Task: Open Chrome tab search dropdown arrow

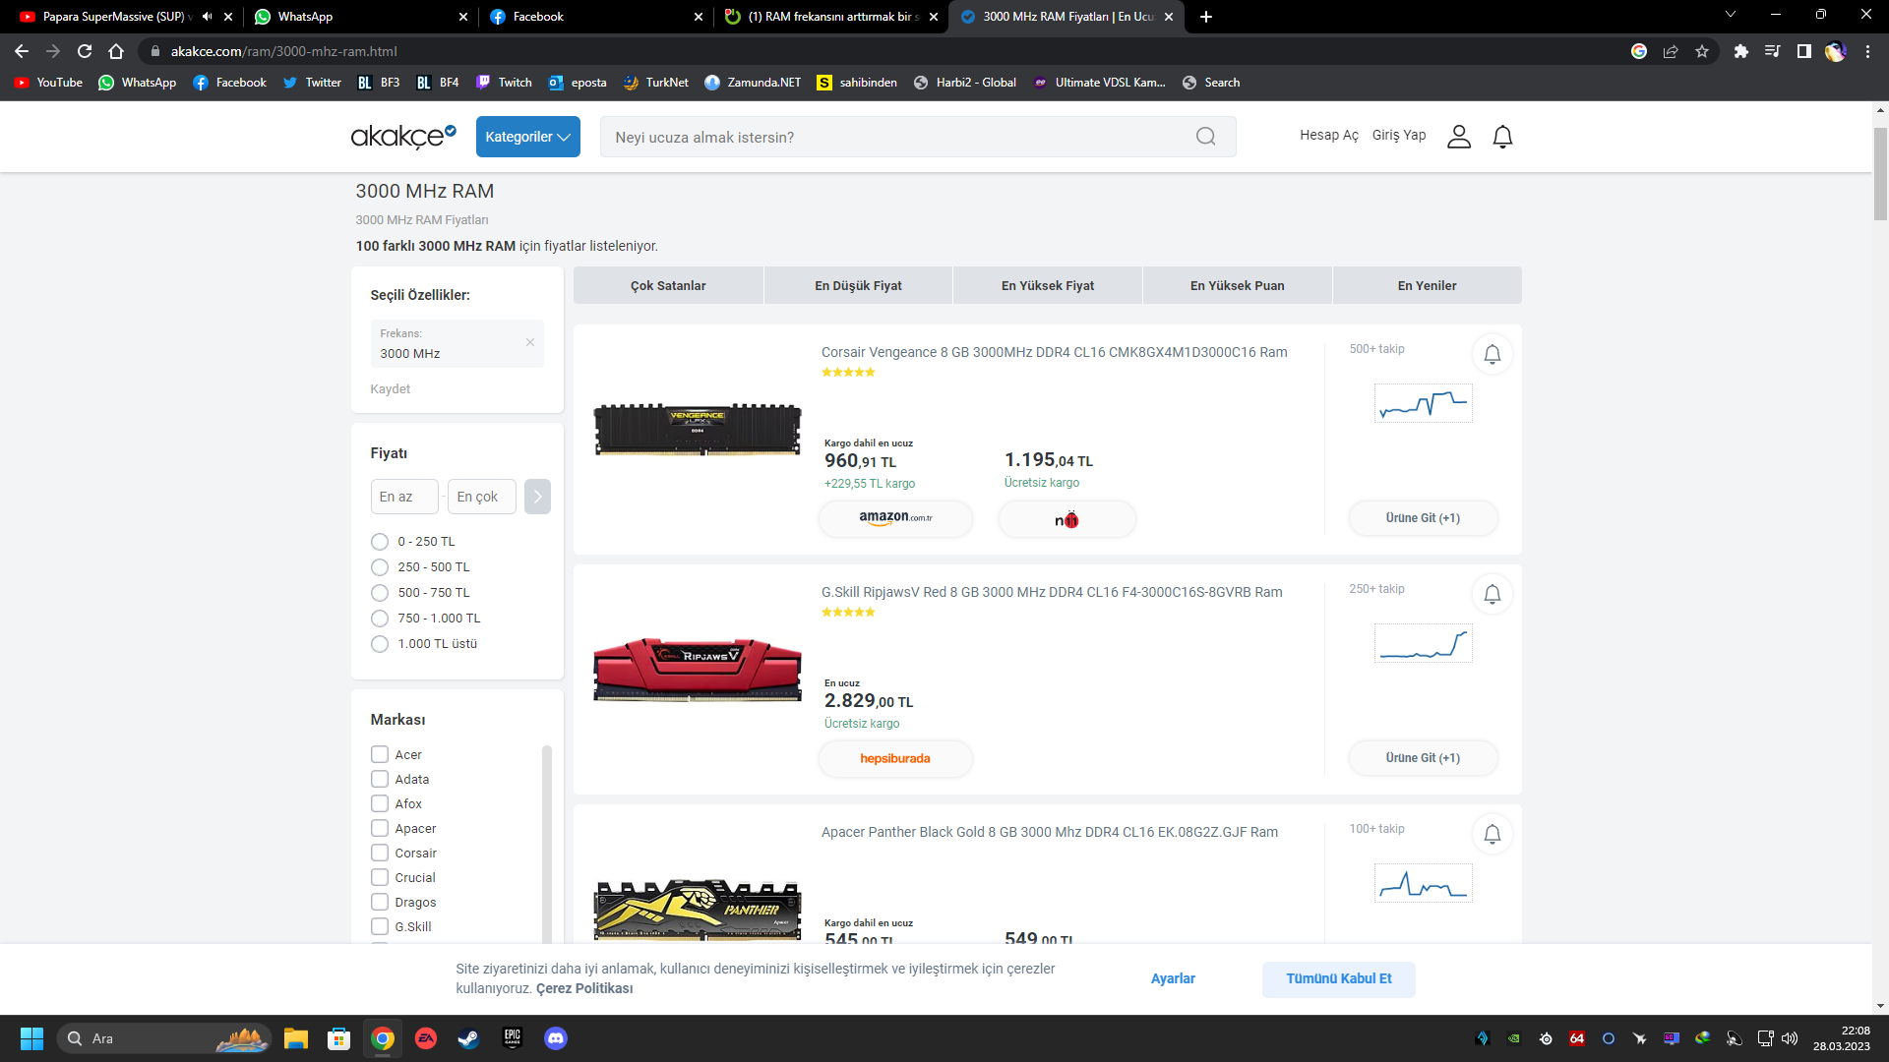Action: (1730, 16)
